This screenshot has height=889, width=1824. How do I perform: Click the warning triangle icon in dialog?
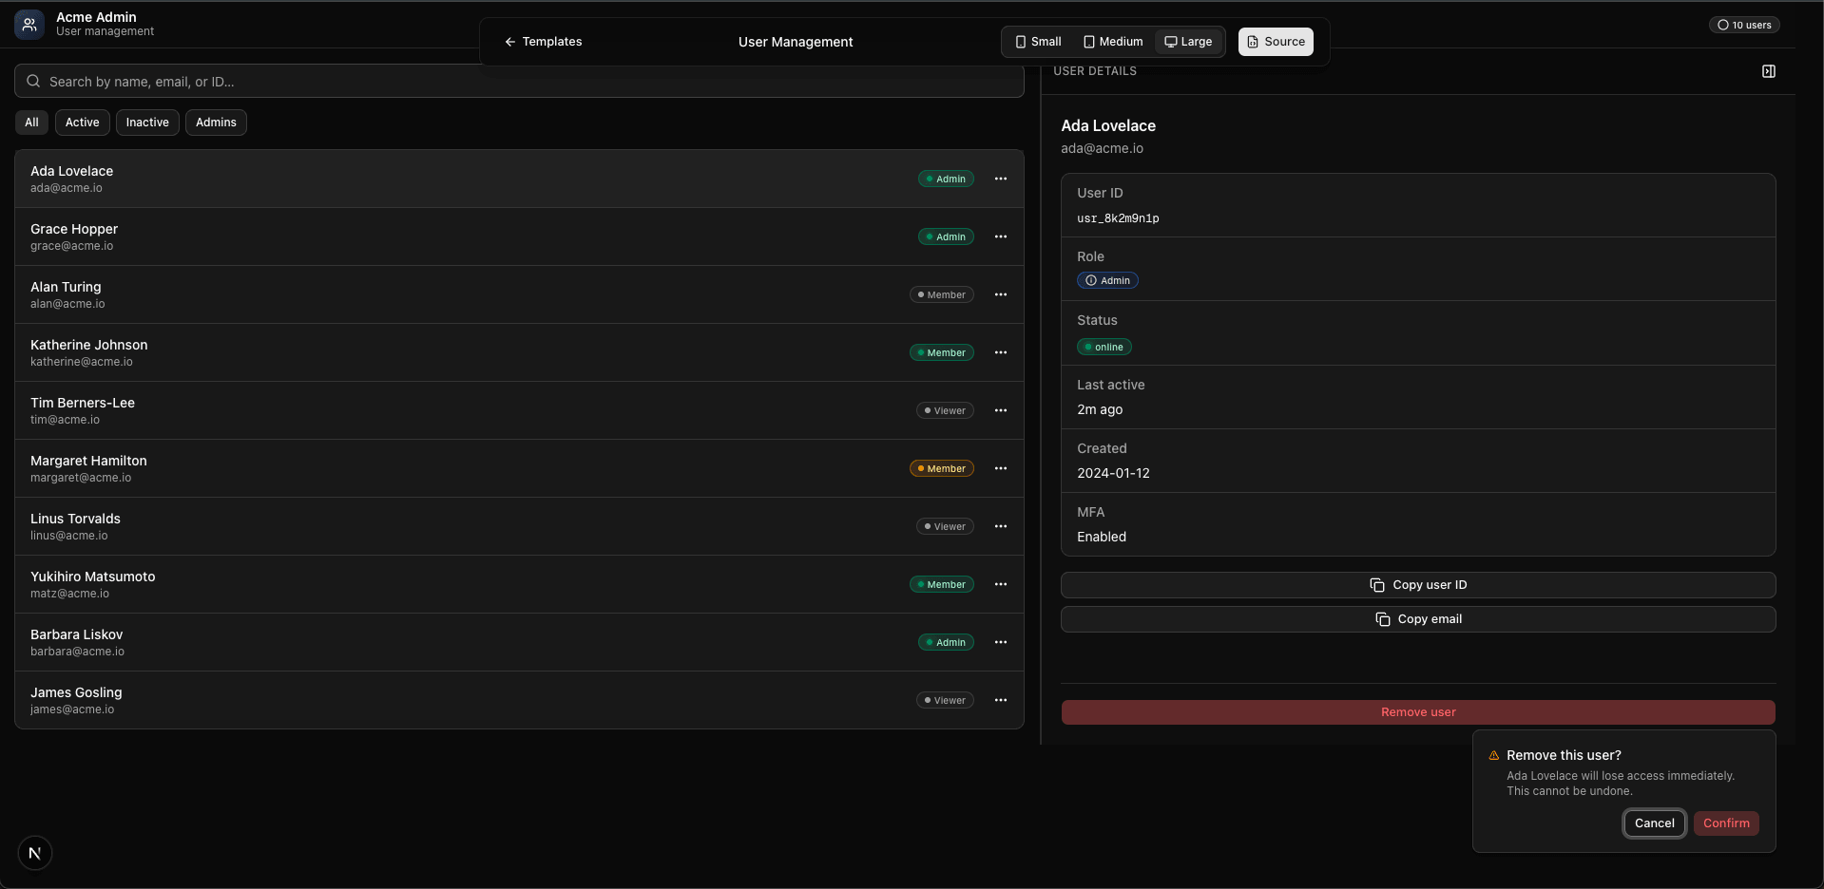tap(1493, 756)
